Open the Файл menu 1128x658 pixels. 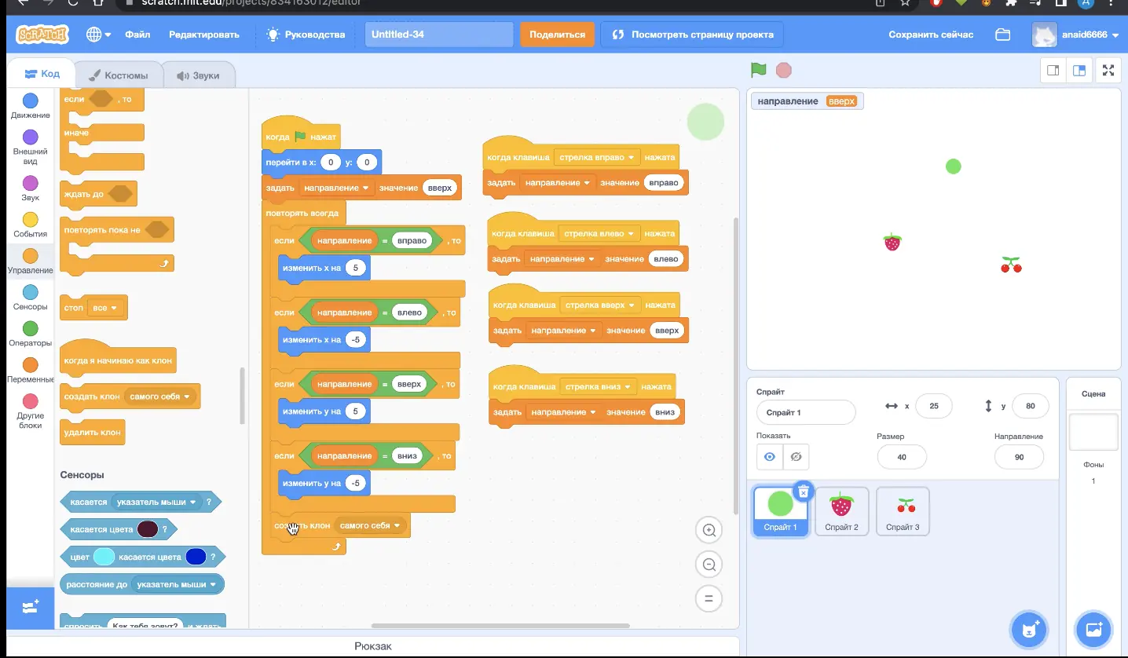point(137,35)
